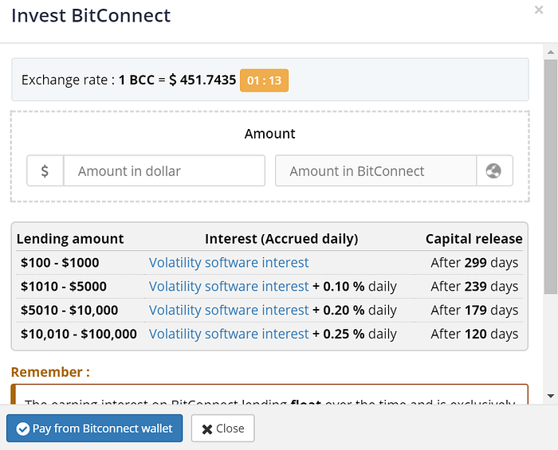Click the dollar sign icon addon
Image resolution: width=558 pixels, height=450 pixels.
(x=45, y=170)
